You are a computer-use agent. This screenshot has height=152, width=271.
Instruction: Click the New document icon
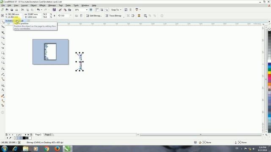[2, 10]
